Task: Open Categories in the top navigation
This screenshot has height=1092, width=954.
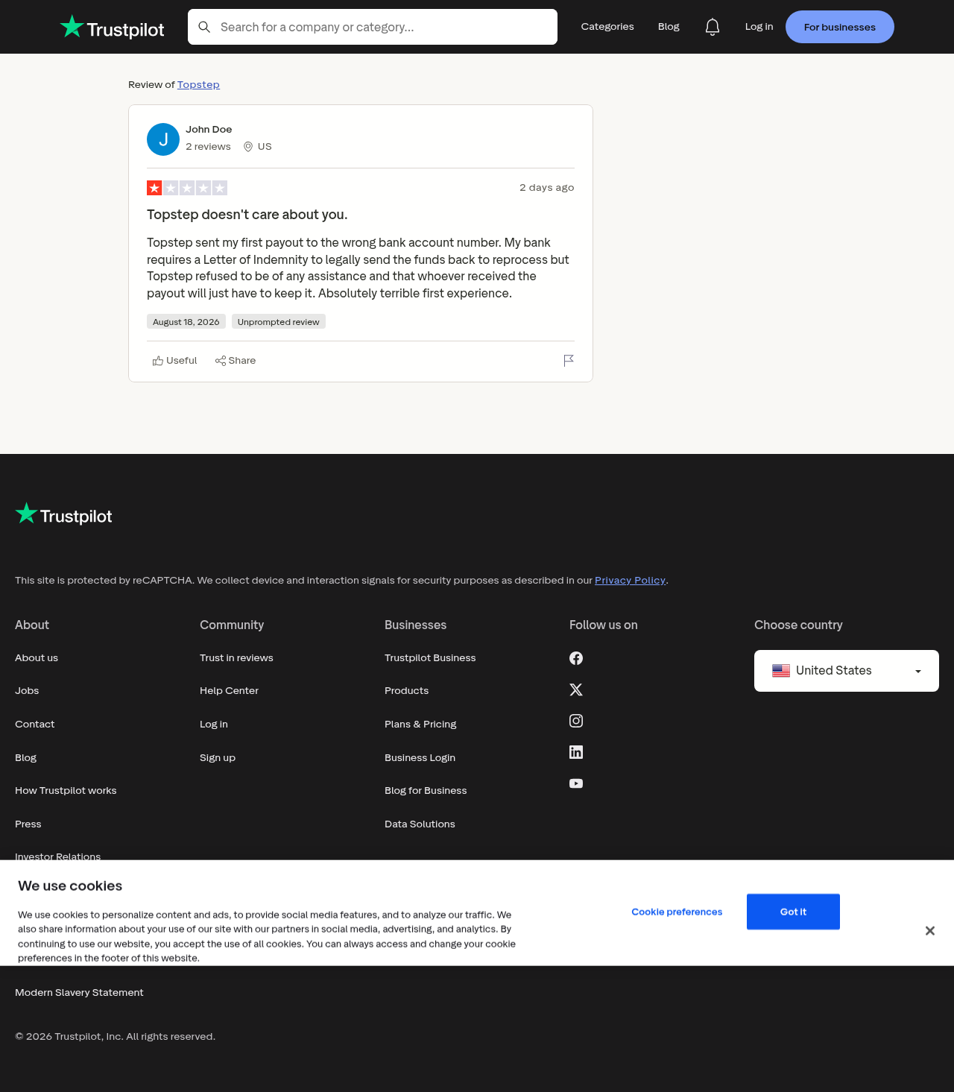Action: 607,27
